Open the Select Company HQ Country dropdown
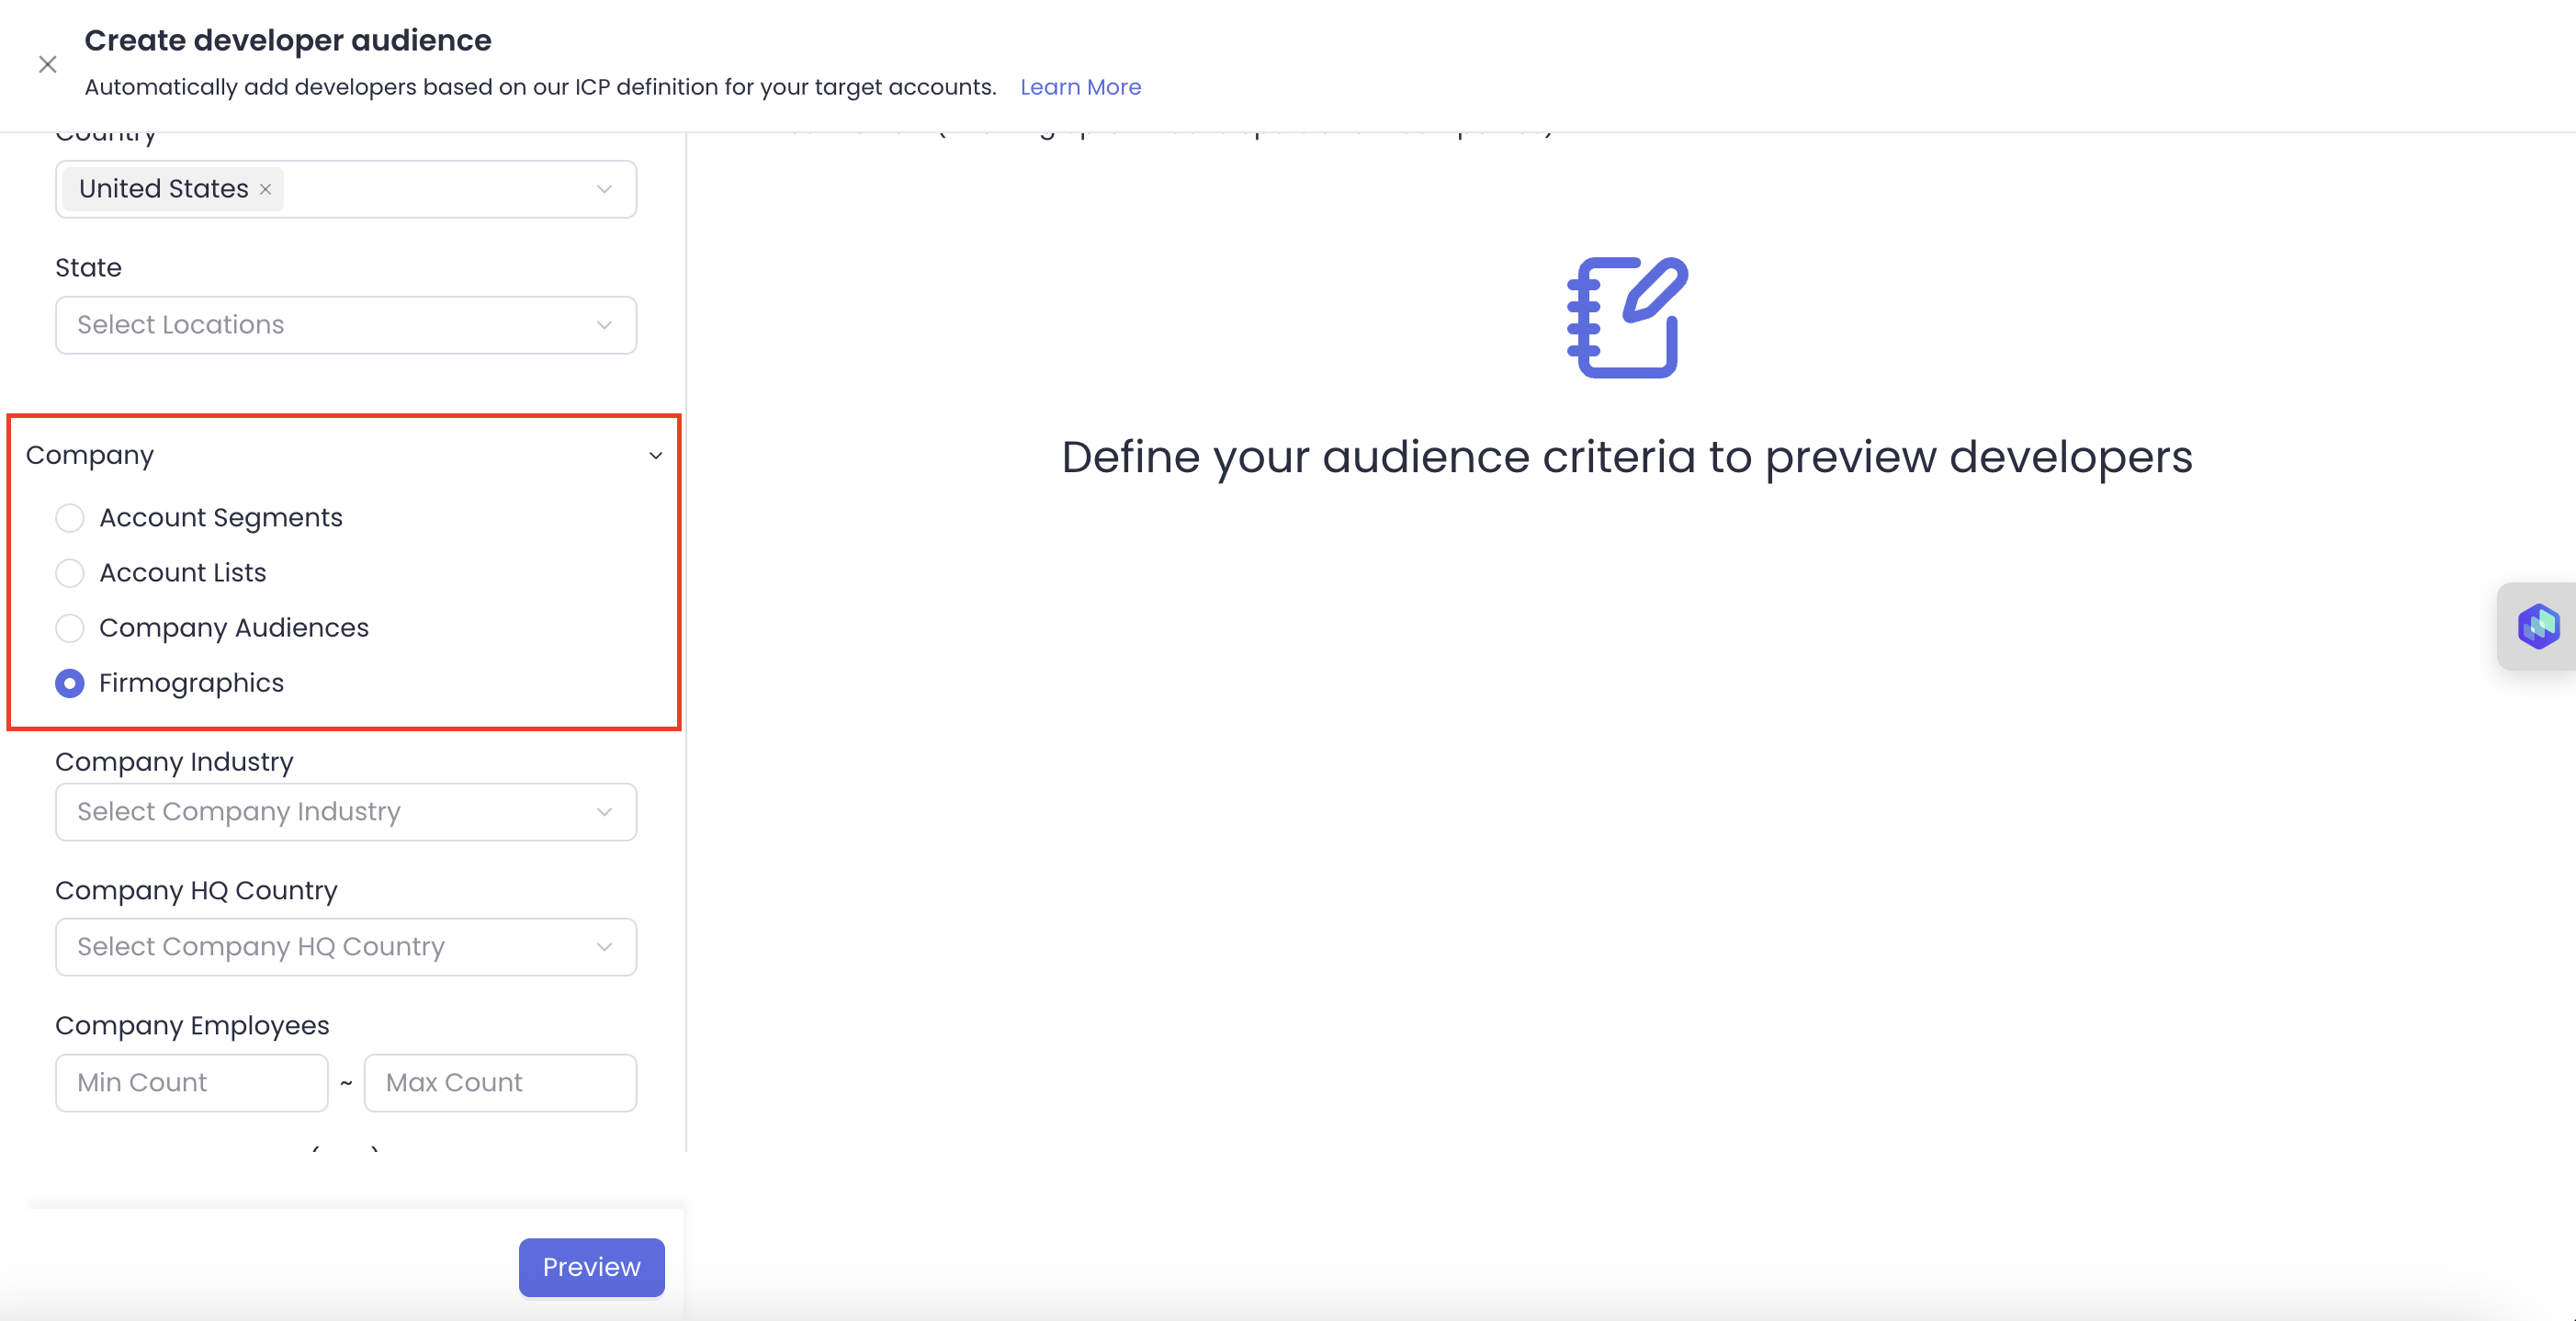 (345, 947)
